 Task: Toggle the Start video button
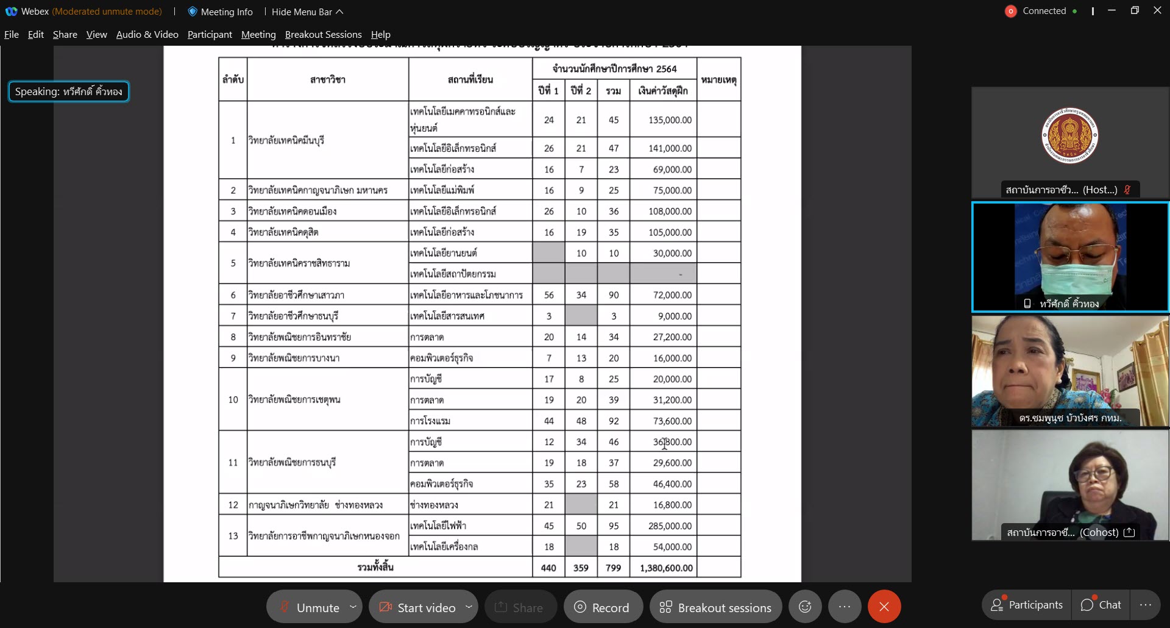417,607
